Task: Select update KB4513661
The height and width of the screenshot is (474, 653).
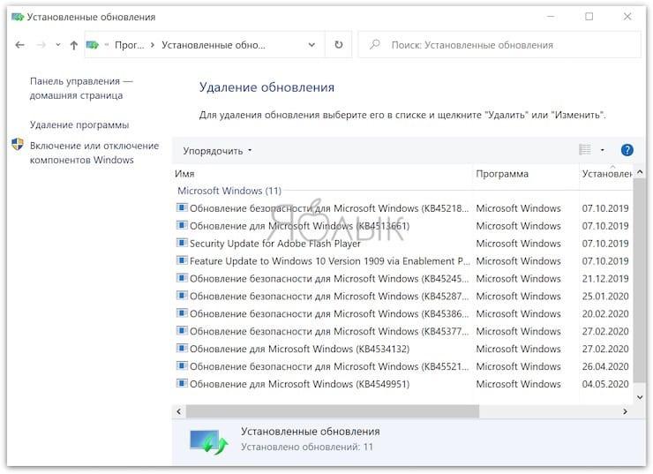Action: [402, 226]
